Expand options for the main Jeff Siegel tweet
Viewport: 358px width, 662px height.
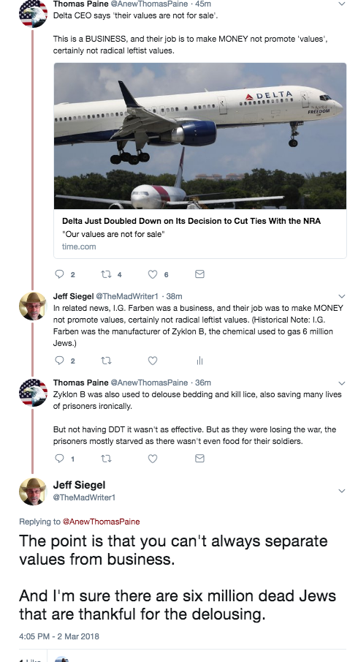click(x=342, y=491)
